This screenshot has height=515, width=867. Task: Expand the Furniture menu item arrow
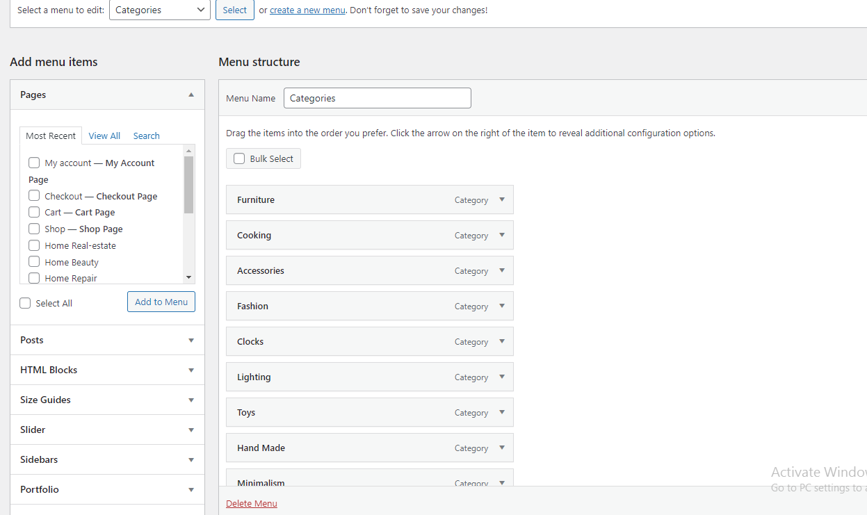pos(502,199)
